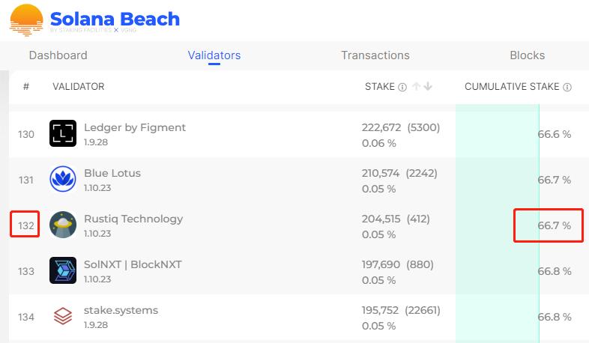Sort stake descending with down arrow
This screenshot has width=589, height=343.
tap(428, 87)
